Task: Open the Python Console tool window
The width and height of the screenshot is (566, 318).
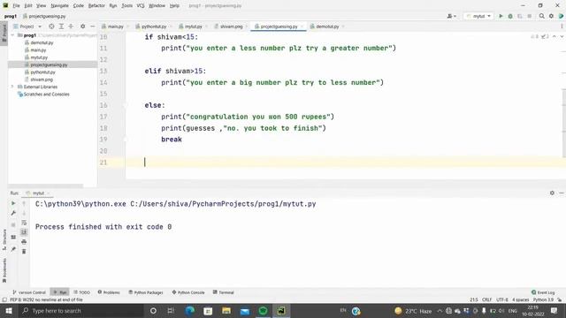Action: pos(188,292)
